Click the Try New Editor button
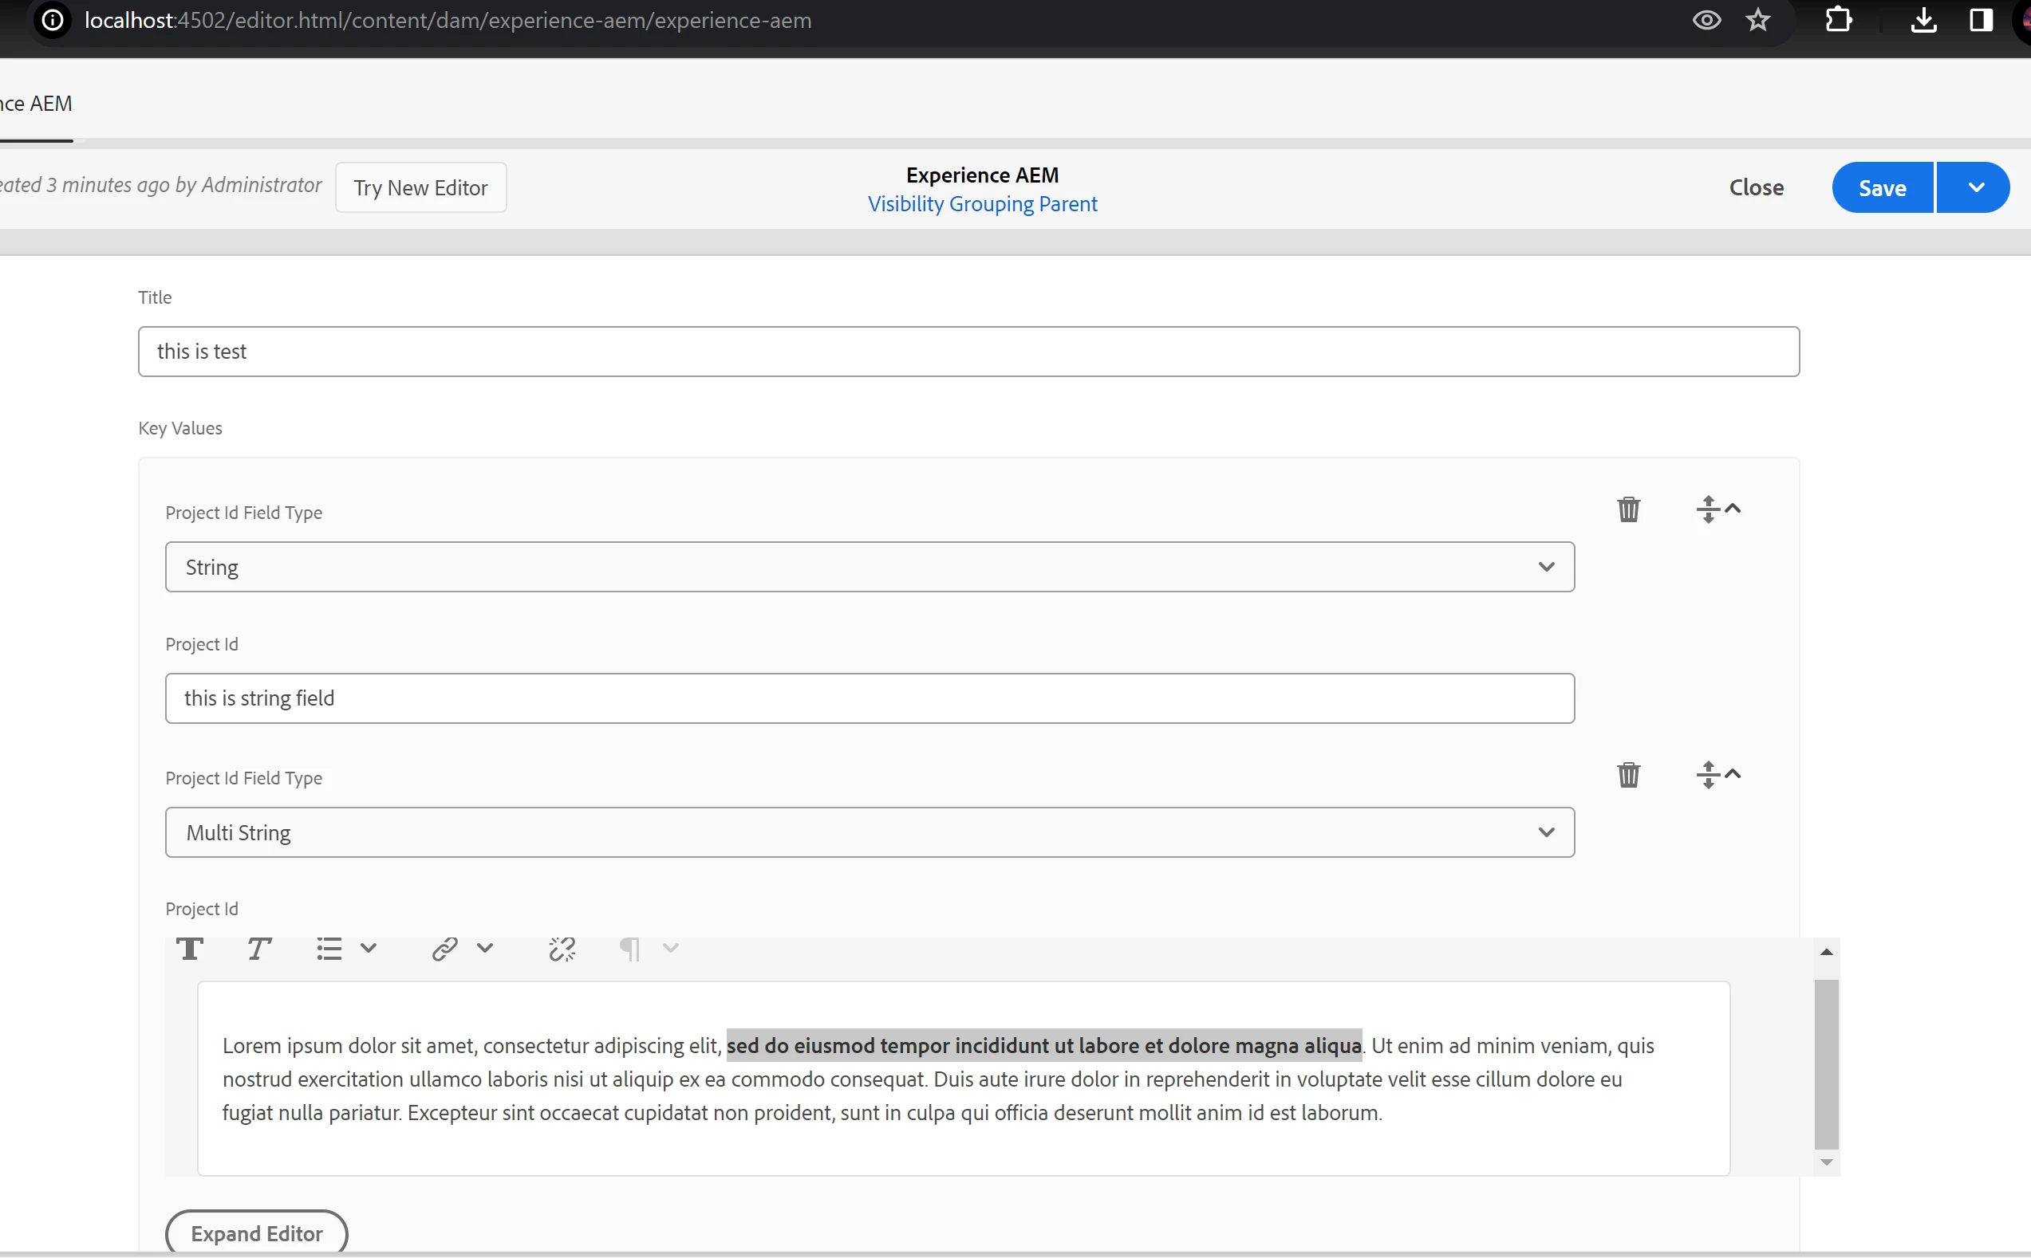This screenshot has height=1258, width=2031. (420, 188)
